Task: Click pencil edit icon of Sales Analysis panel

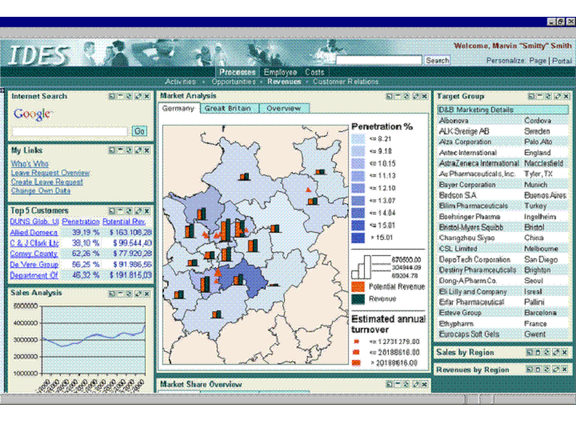Action: point(138,294)
